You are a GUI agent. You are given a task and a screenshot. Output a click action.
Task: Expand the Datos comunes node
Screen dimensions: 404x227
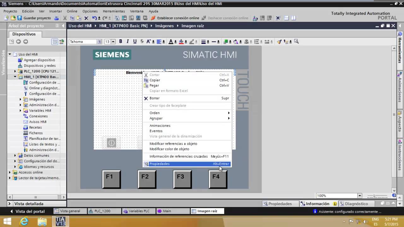point(15,155)
